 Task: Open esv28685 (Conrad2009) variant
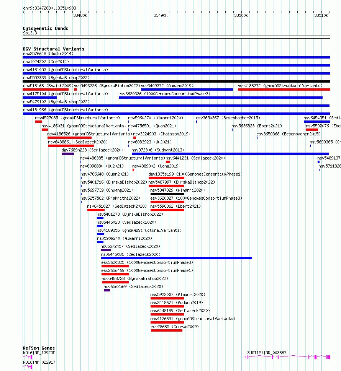tap(175, 327)
